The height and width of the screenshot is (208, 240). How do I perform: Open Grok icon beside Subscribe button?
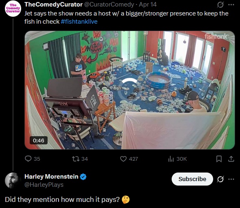(x=220, y=179)
